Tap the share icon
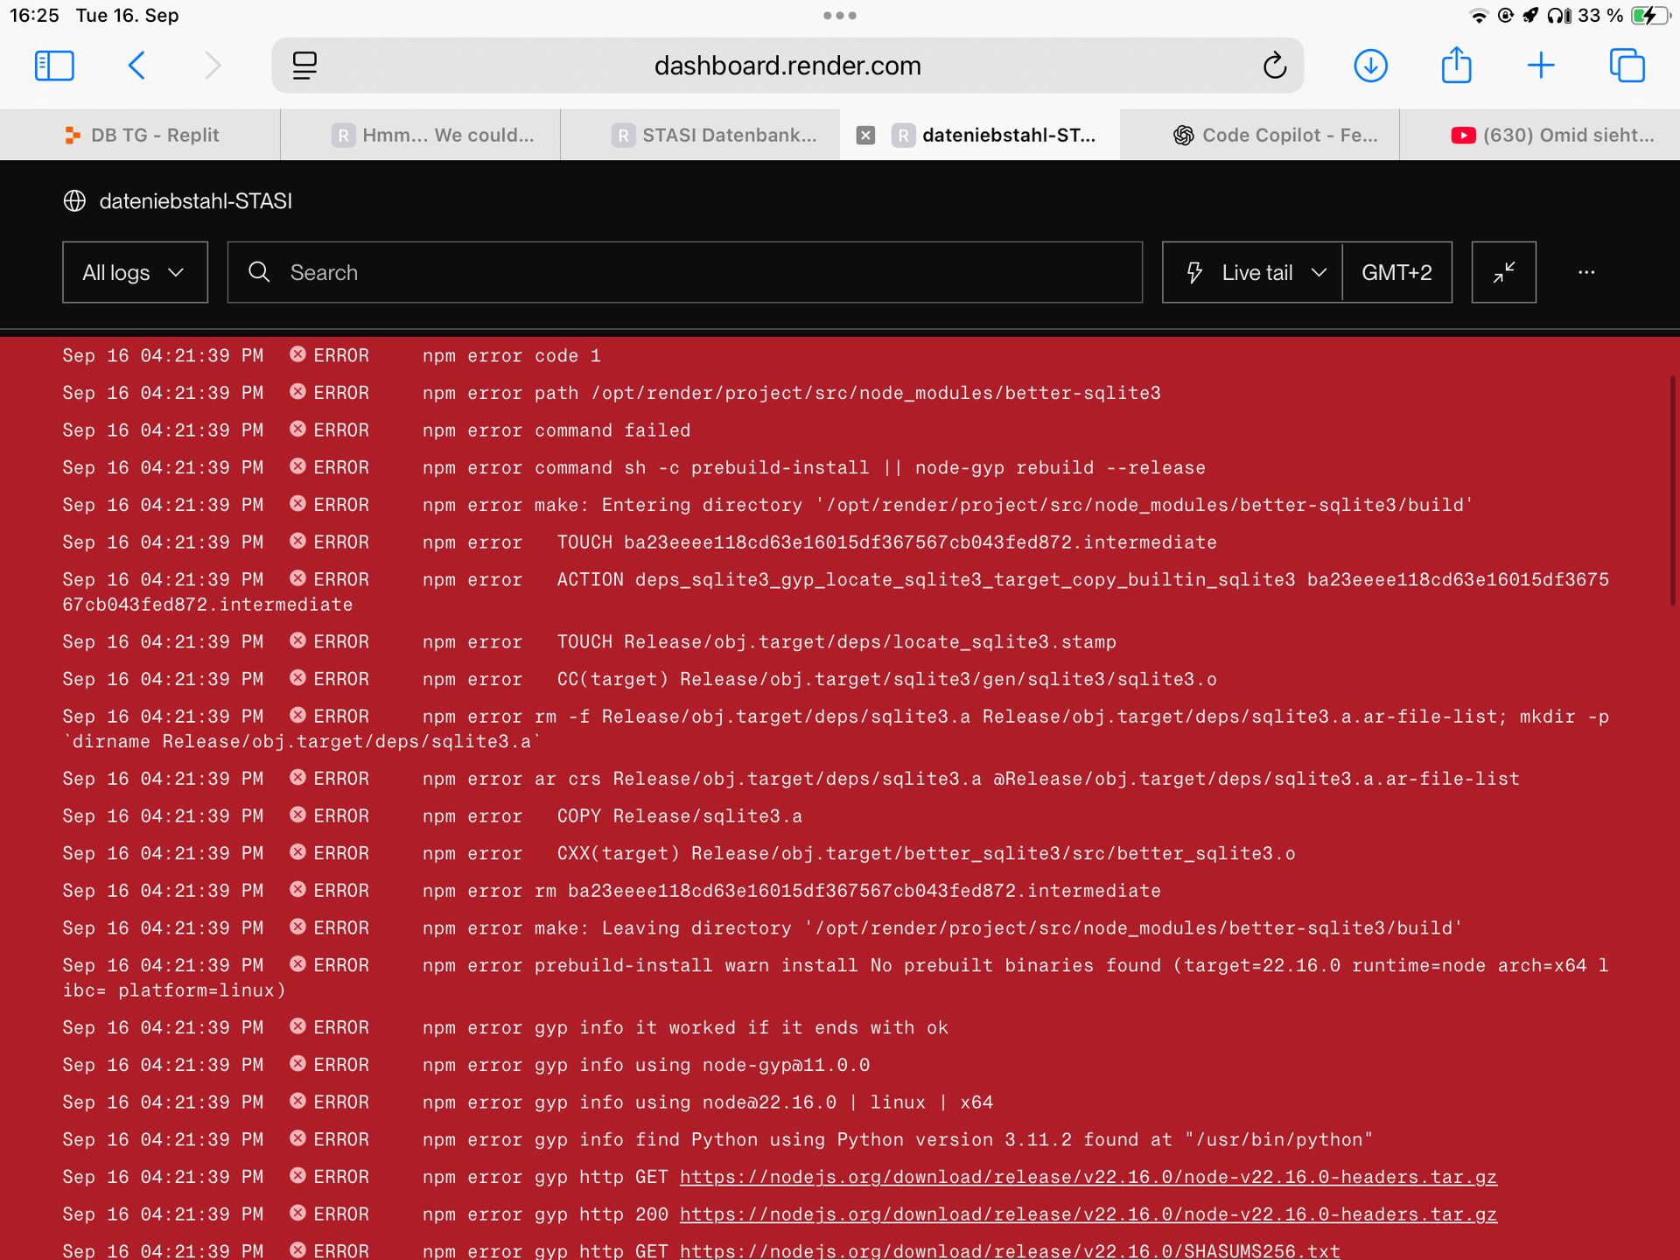The image size is (1680, 1260). pyautogui.click(x=1456, y=66)
